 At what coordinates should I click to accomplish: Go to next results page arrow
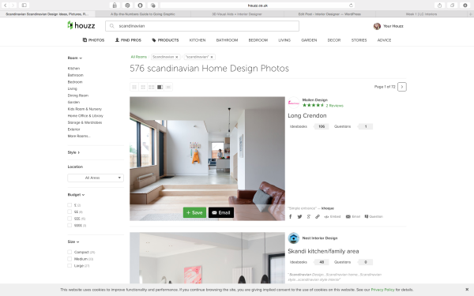pyautogui.click(x=402, y=87)
